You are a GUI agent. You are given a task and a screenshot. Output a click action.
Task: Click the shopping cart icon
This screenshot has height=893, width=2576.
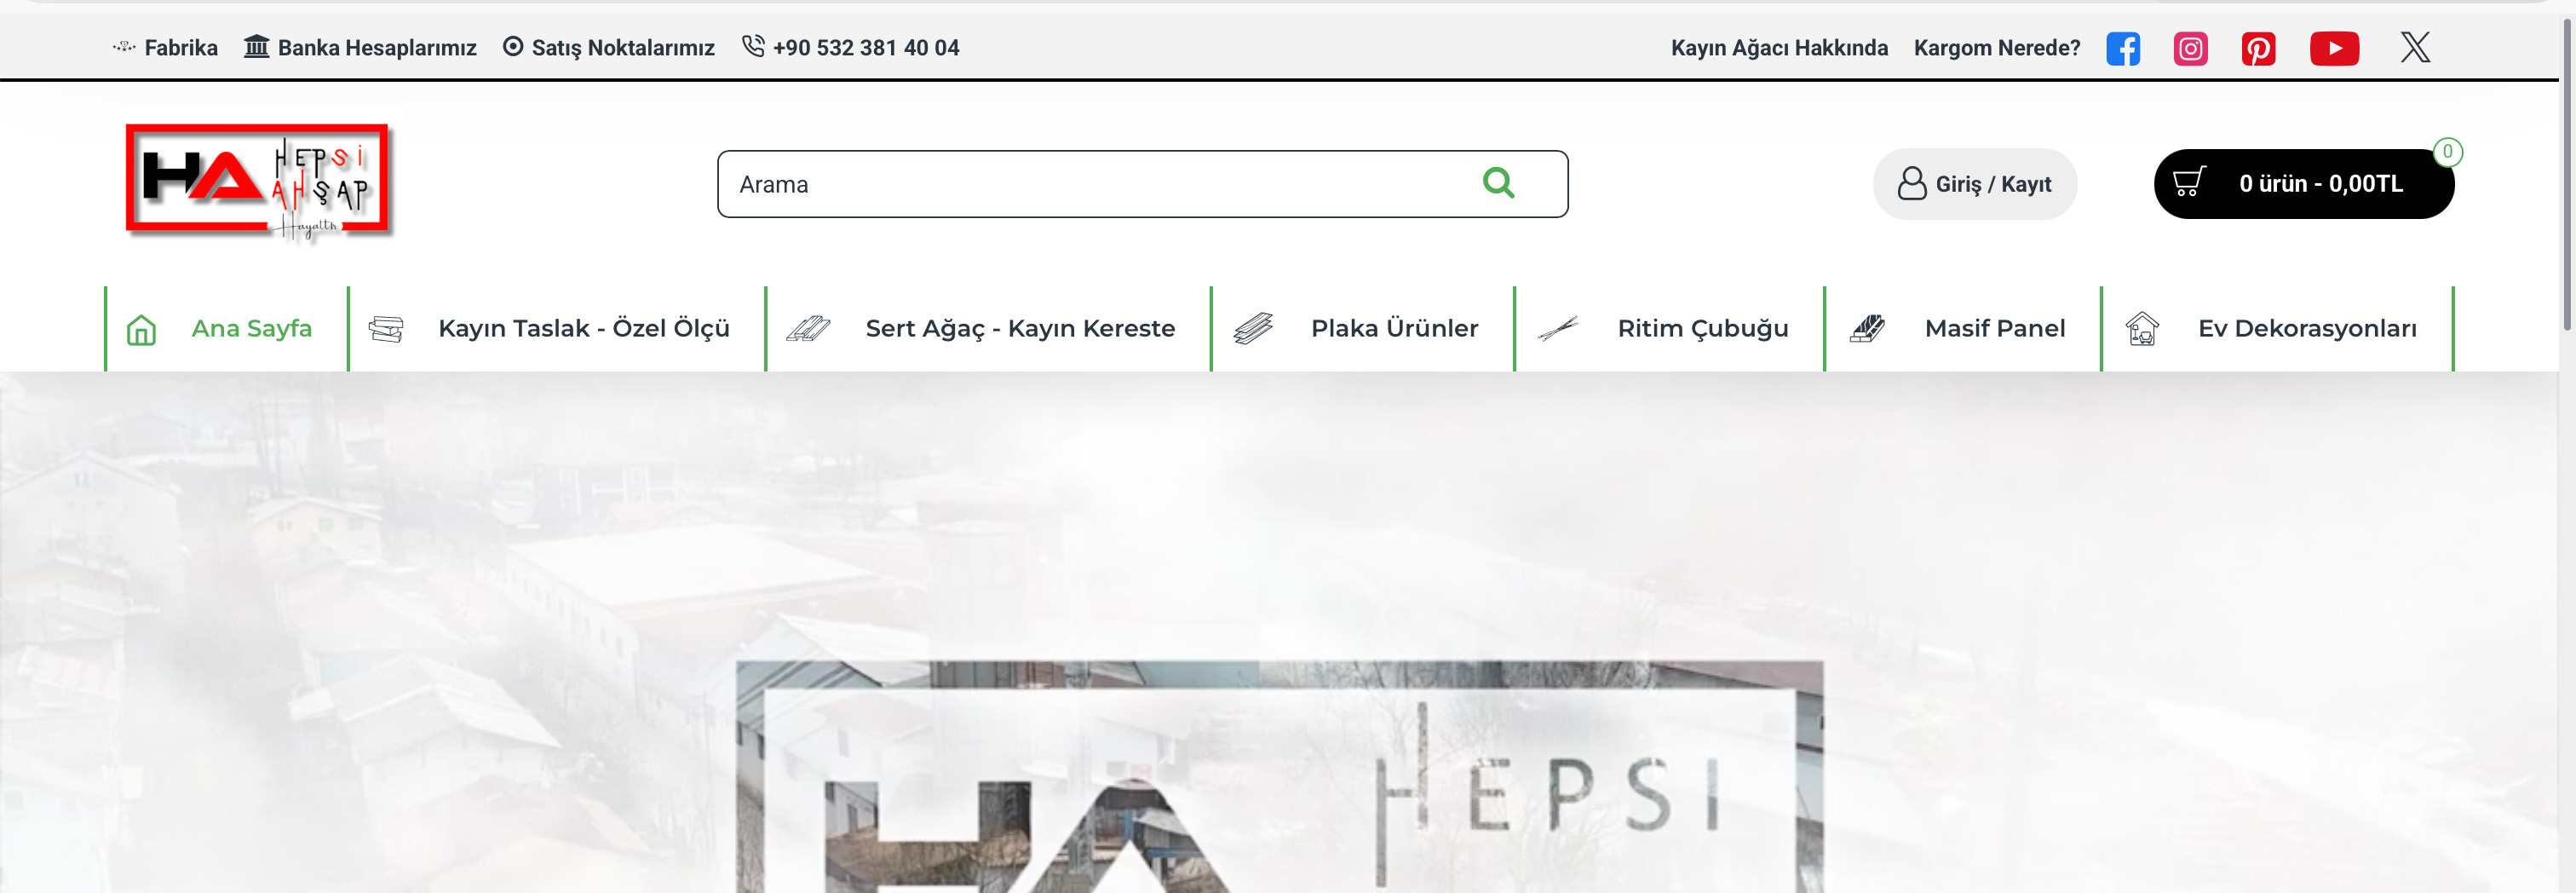[x=2192, y=183]
